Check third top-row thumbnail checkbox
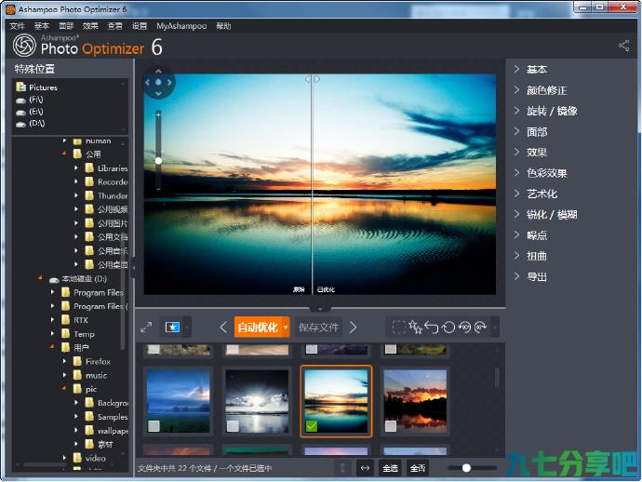 click(311, 349)
